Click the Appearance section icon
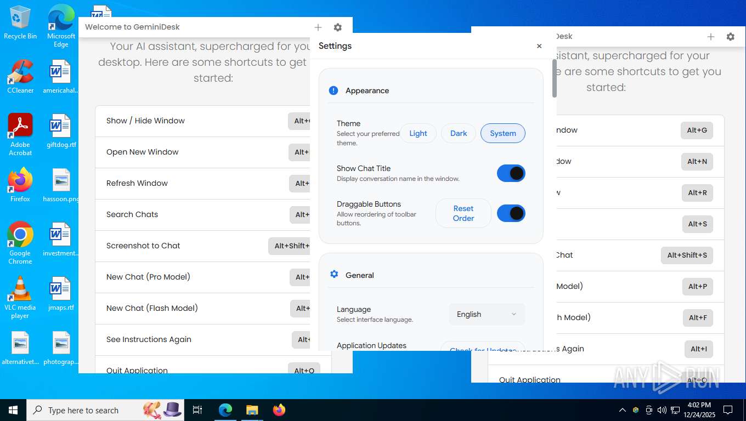The width and height of the screenshot is (746, 421). [x=333, y=90]
